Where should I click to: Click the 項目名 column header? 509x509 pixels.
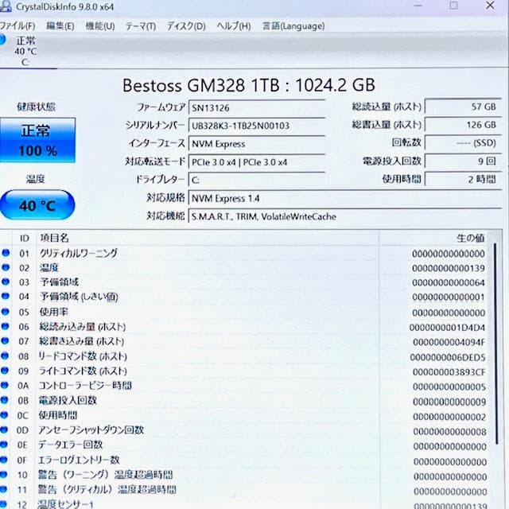click(x=208, y=239)
